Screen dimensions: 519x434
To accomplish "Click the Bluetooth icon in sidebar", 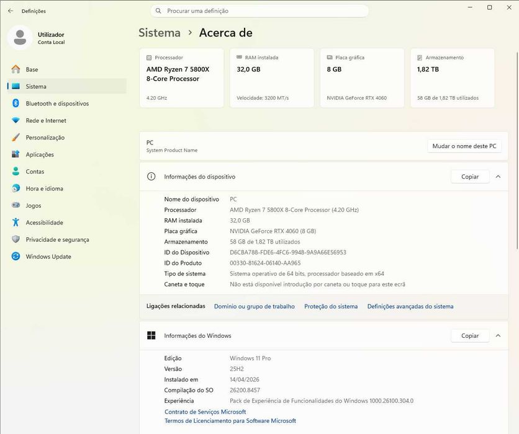I will [16, 103].
